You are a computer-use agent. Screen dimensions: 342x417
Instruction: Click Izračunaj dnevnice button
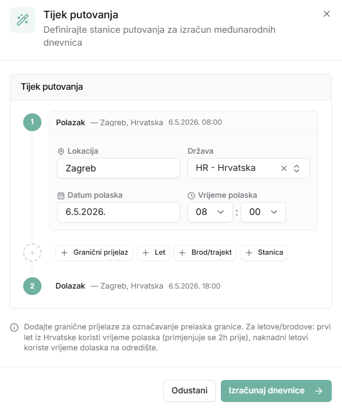tap(276, 391)
